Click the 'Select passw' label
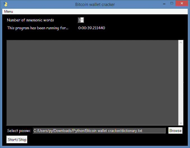The width and height of the screenshot is (190, 148). pyautogui.click(x=19, y=131)
